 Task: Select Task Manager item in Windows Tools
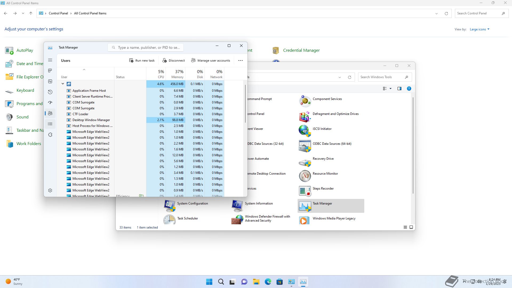coord(331,206)
